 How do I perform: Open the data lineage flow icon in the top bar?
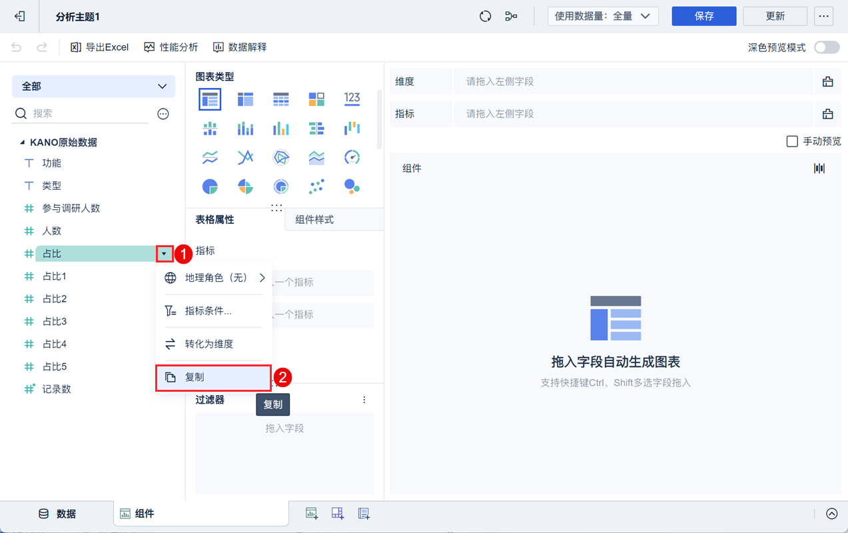512,16
